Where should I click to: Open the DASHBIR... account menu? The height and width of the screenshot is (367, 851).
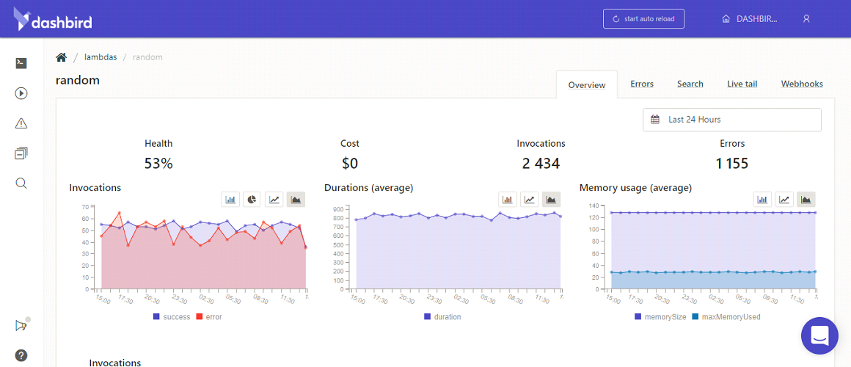[x=750, y=18]
